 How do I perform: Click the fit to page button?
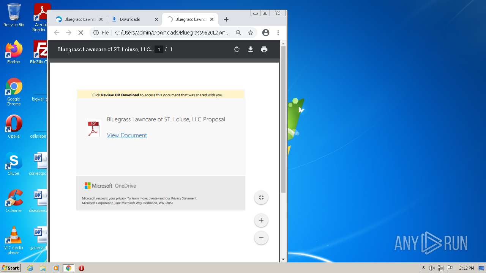pyautogui.click(x=261, y=198)
